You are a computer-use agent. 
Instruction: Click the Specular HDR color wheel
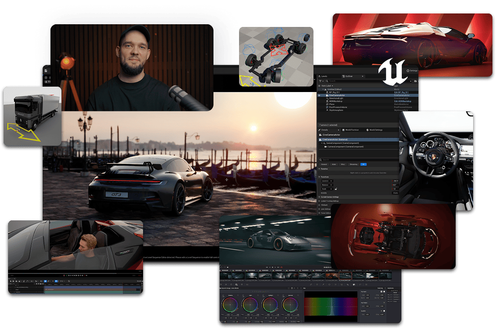(291, 305)
